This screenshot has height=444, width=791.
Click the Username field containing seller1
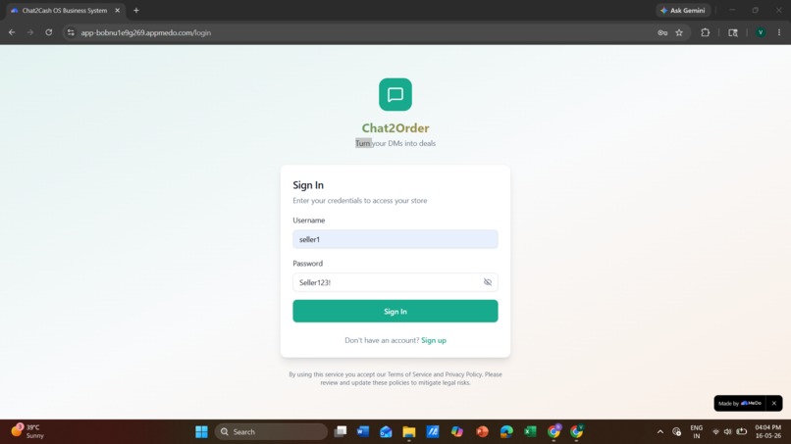395,239
